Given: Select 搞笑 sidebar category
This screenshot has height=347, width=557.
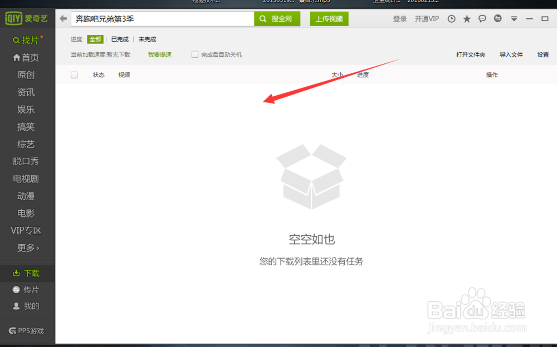Looking at the screenshot, I should (x=26, y=127).
